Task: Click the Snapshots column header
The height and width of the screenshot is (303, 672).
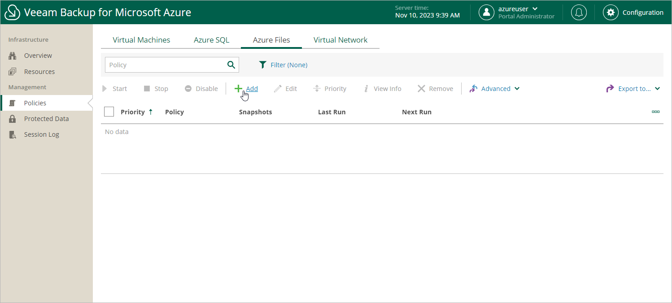Action: coord(255,112)
